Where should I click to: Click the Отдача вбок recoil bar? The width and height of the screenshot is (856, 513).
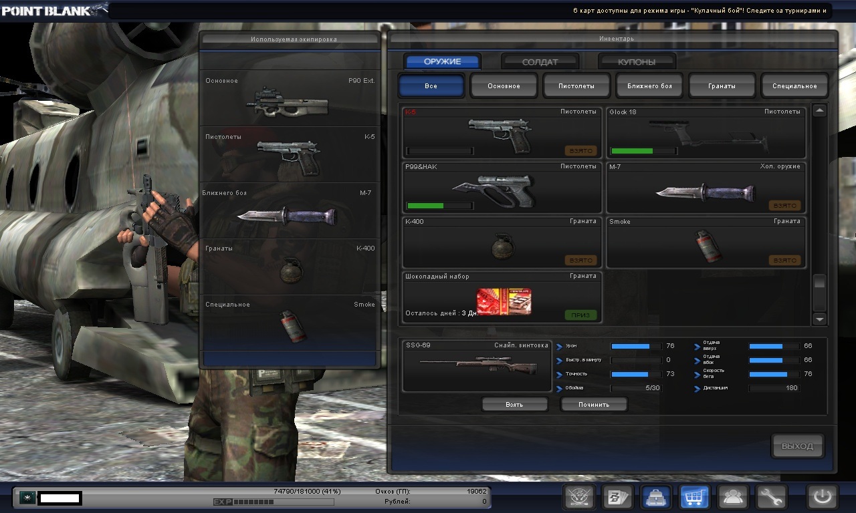(x=774, y=360)
